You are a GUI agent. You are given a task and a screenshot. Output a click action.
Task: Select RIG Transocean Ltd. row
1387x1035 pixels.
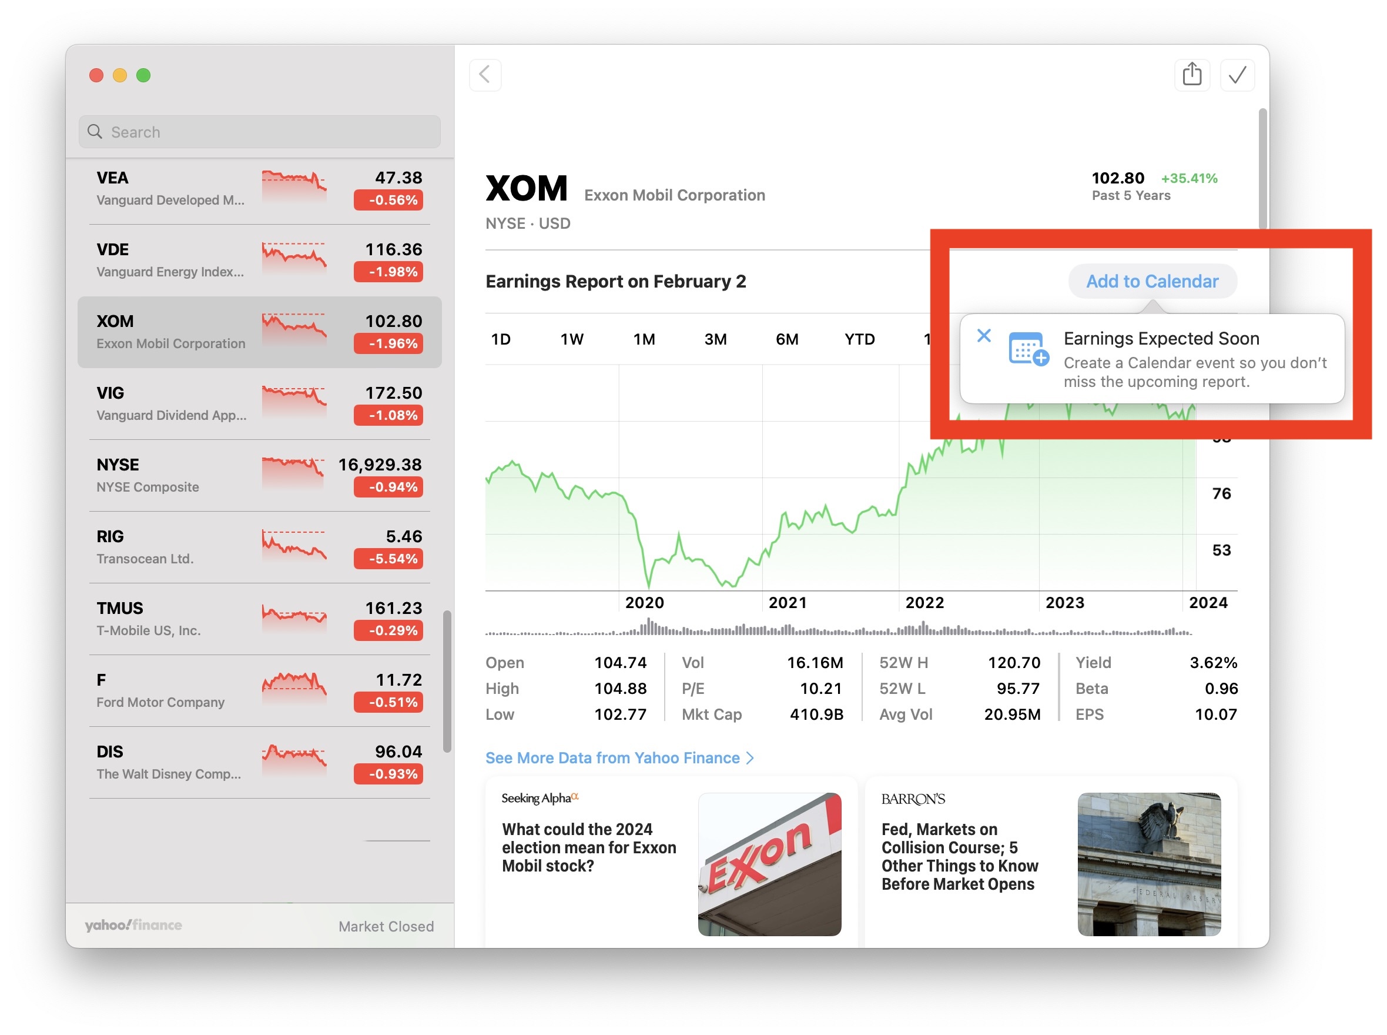(259, 547)
